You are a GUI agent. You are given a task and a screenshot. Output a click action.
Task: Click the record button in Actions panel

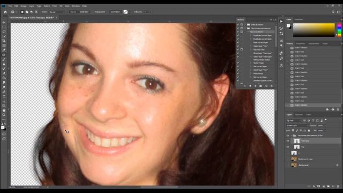[250, 86]
